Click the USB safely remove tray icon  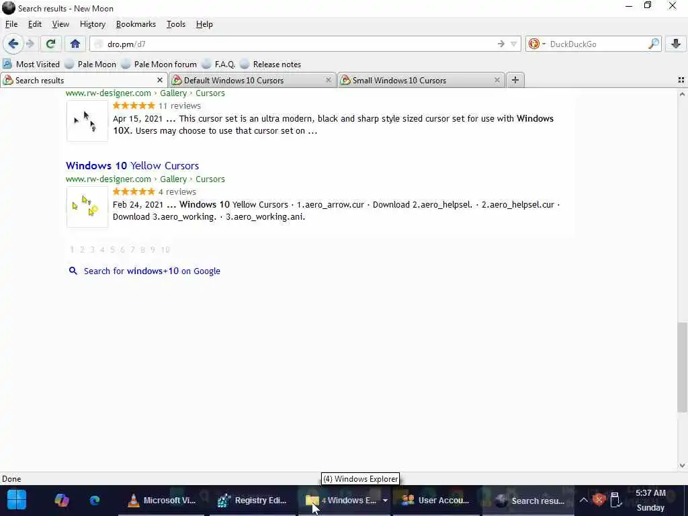(x=615, y=500)
